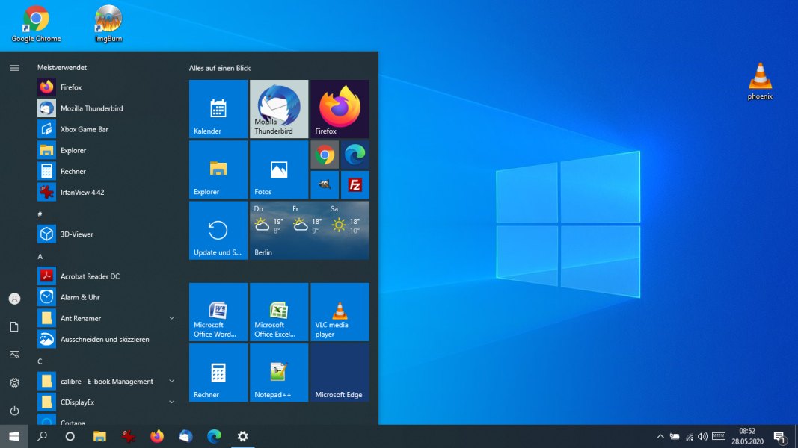The width and height of the screenshot is (798, 448).
Task: Launch the large Firefox start tile
Action: click(x=340, y=109)
